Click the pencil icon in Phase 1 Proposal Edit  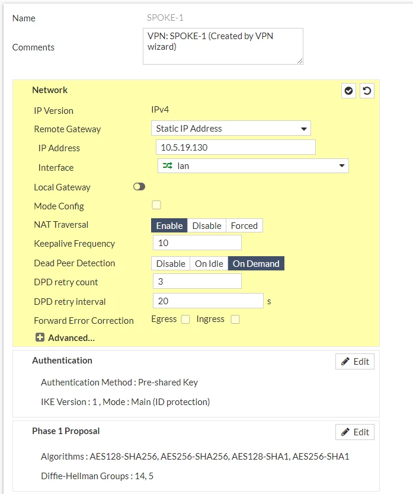pos(345,432)
